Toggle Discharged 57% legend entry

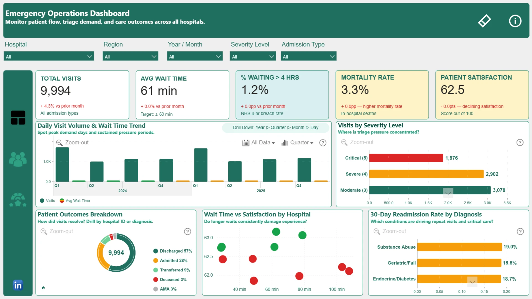(x=173, y=251)
